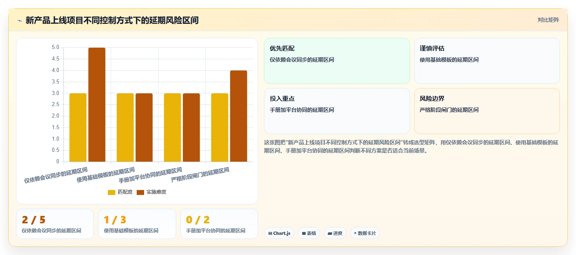Toggle the 匹配度 legend swatch

click(x=112, y=192)
